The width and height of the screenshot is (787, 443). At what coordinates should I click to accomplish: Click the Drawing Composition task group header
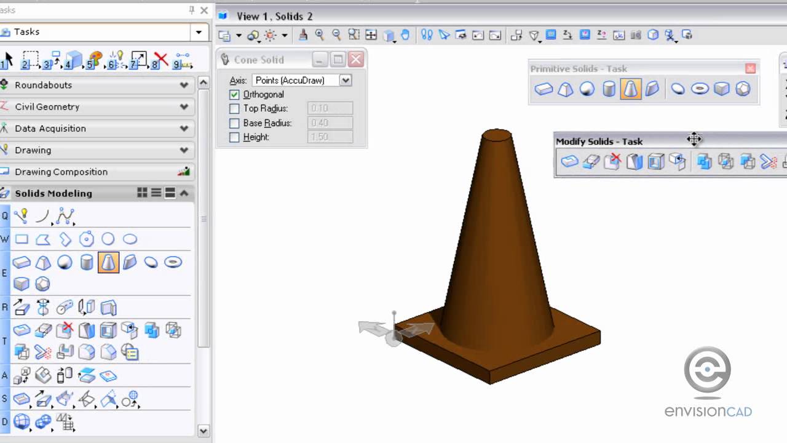[x=97, y=172]
